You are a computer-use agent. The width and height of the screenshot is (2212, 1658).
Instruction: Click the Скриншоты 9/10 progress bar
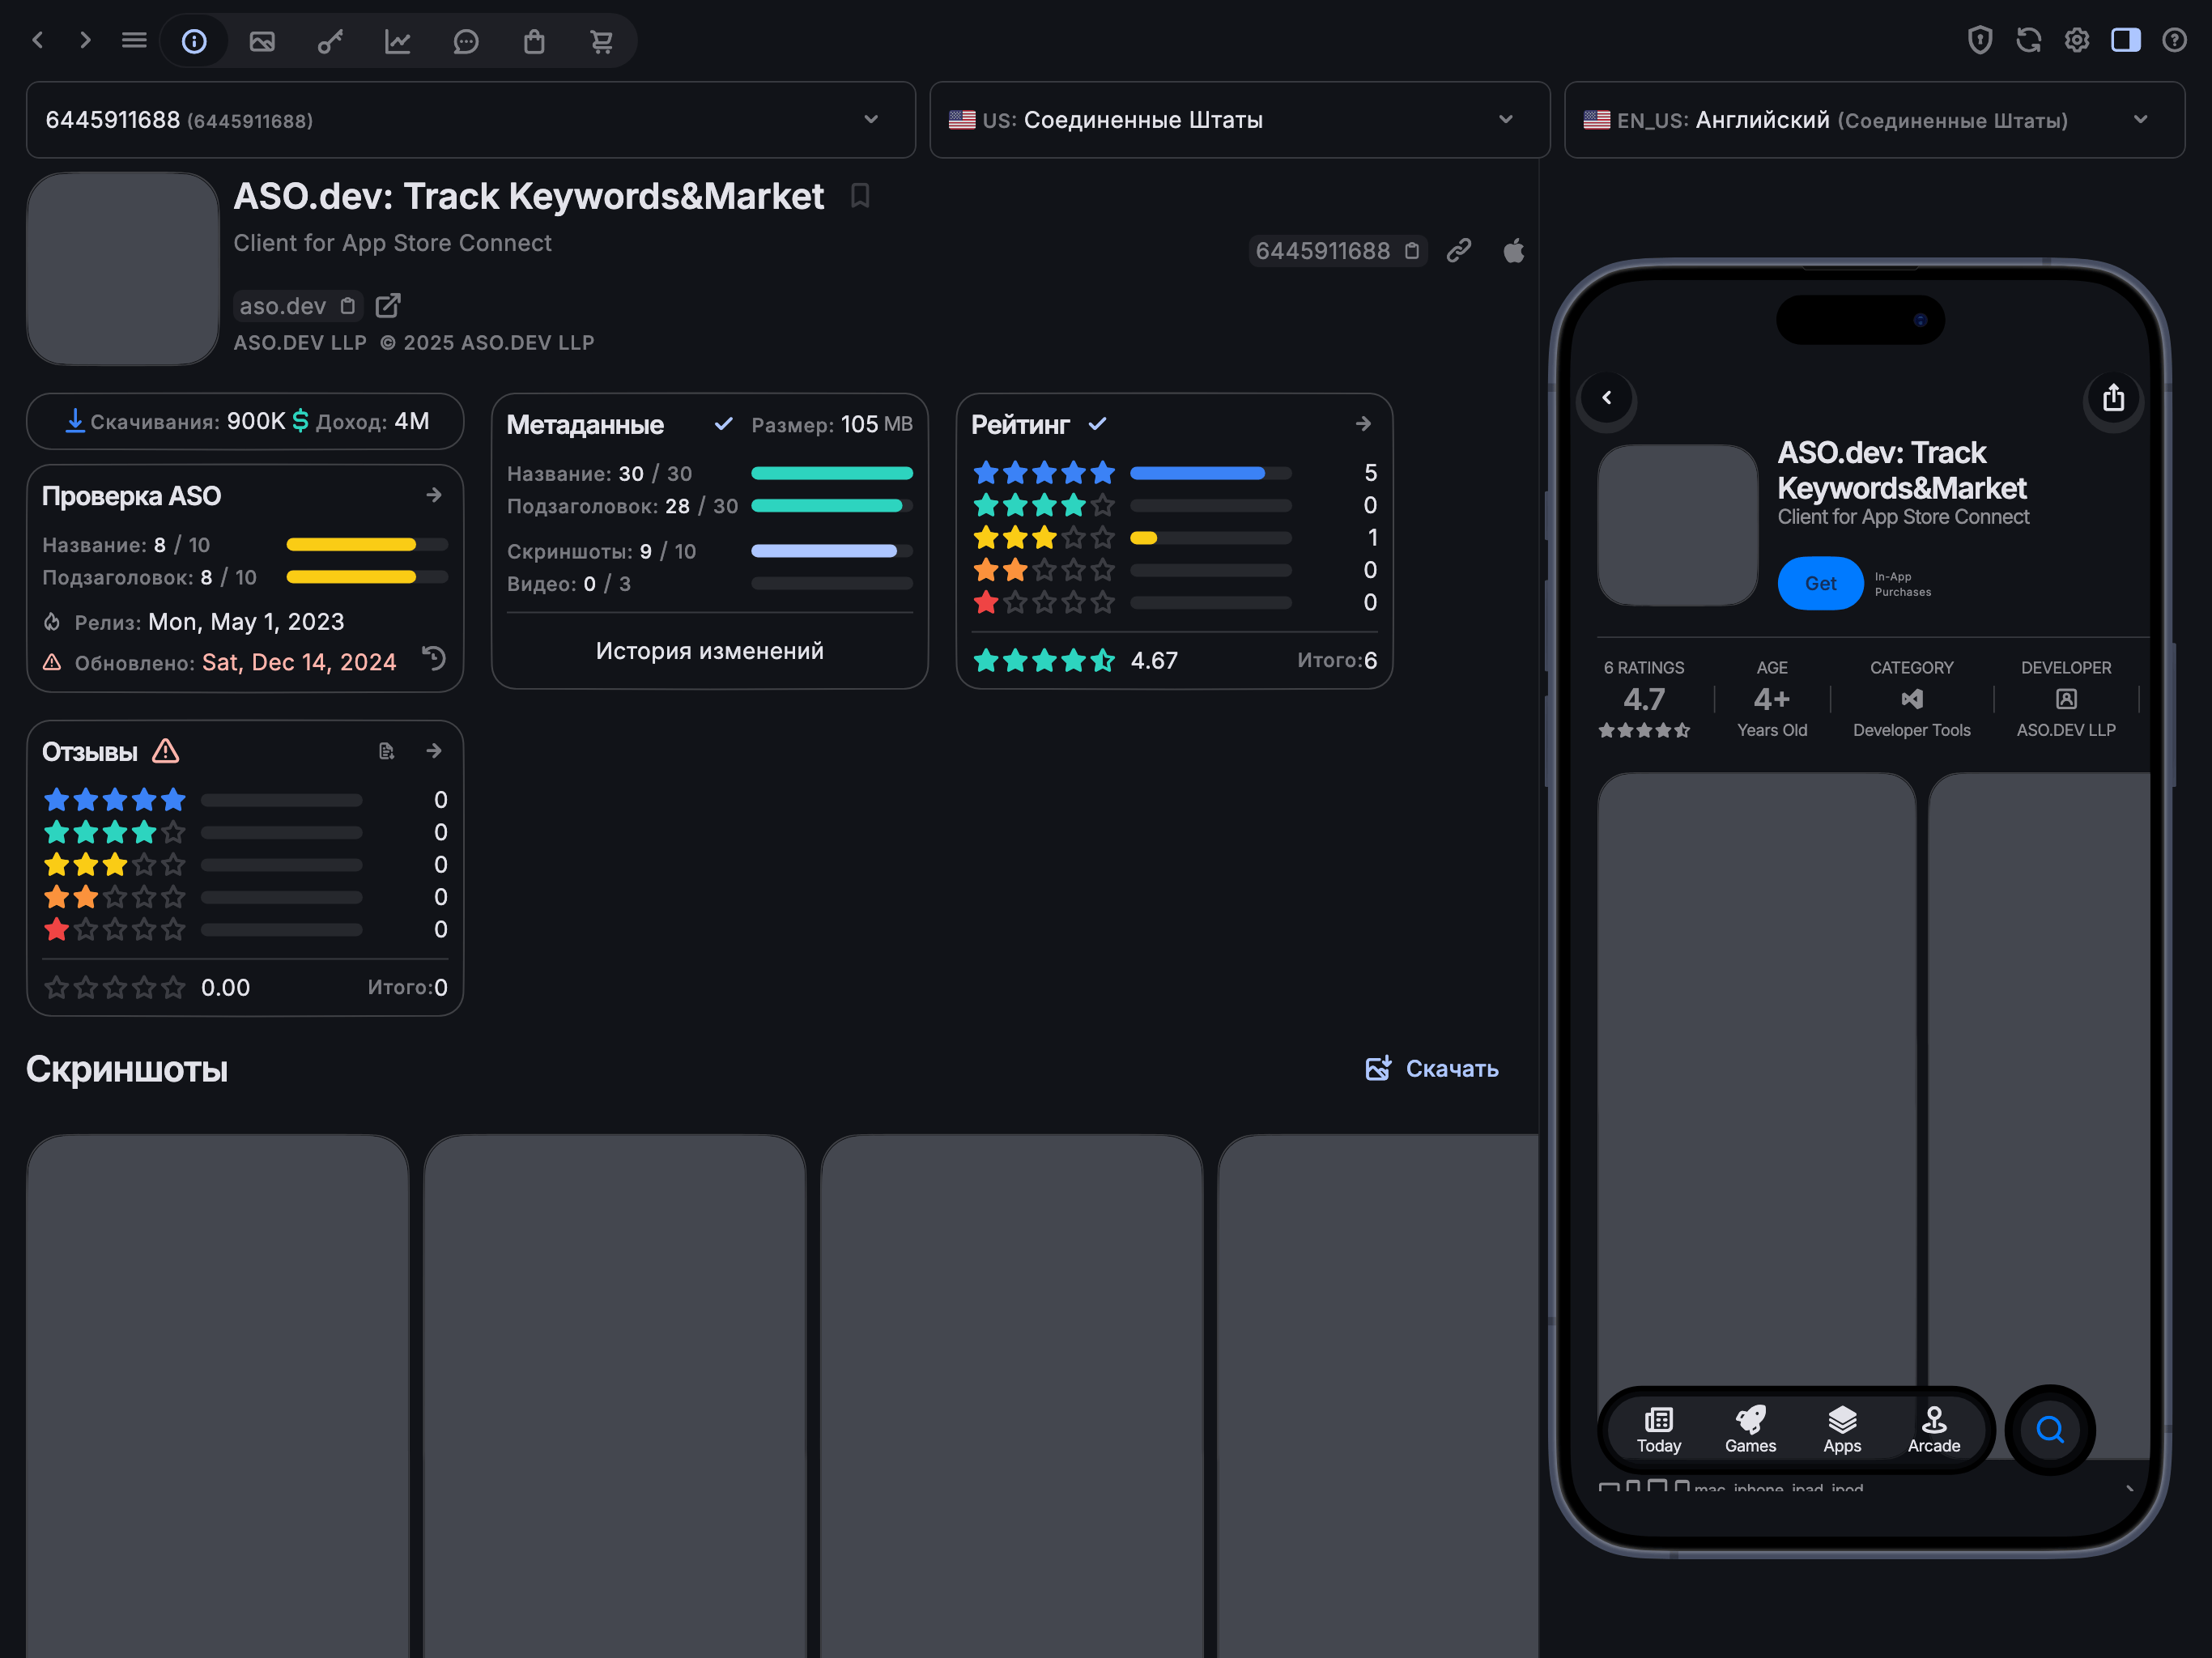832,551
